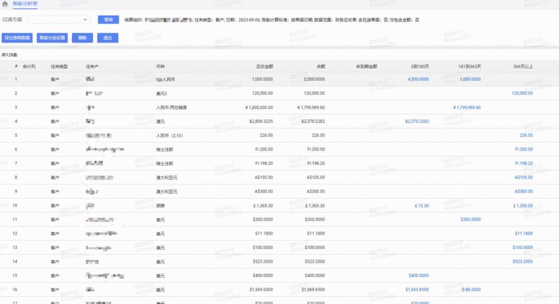Click the 刷新 refresh button
559x304 pixels.
[81, 37]
